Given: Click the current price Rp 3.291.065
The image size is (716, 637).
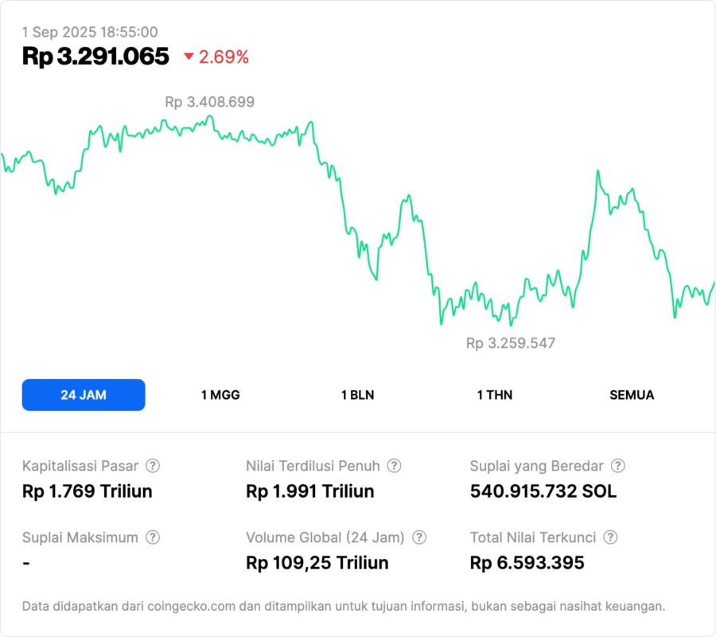Looking at the screenshot, I should point(95,57).
